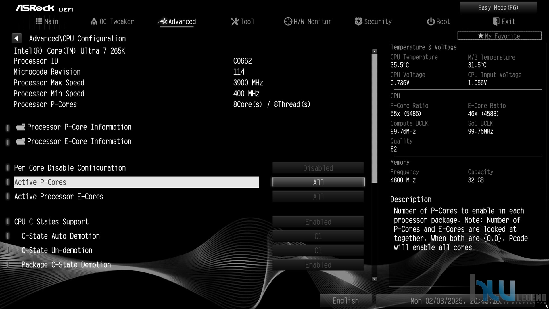Click the scrollbar down arrow

374,279
